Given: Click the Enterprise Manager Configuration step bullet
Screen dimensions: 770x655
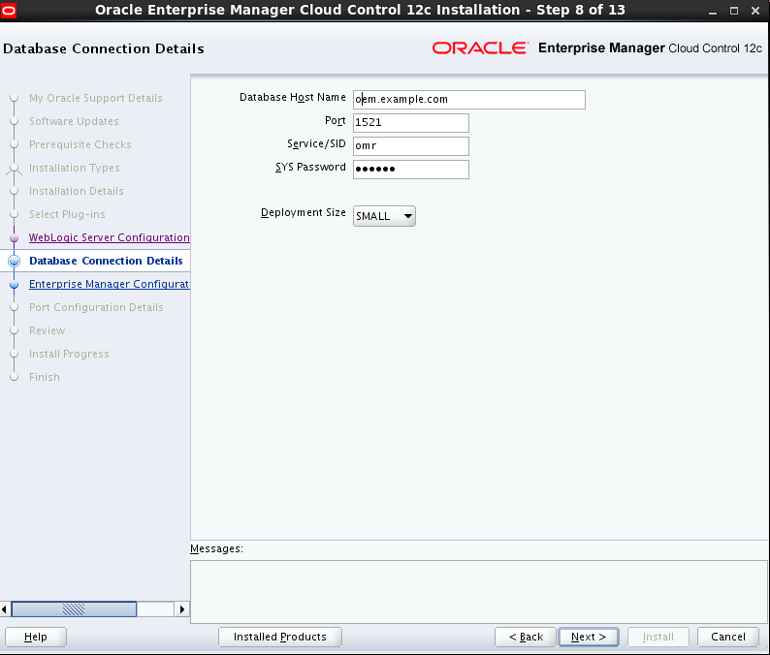Looking at the screenshot, I should (x=15, y=285).
